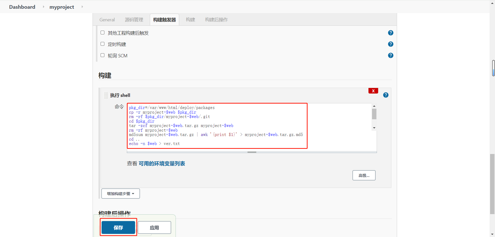Switch to the 构建后操作 tab
Screen dimensions: 495x237
tap(217, 20)
